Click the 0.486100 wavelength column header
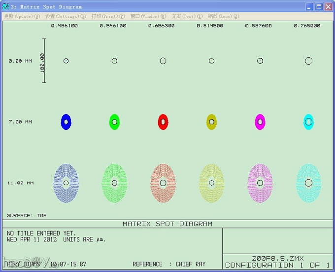The height and width of the screenshot is (272, 335). pos(65,26)
